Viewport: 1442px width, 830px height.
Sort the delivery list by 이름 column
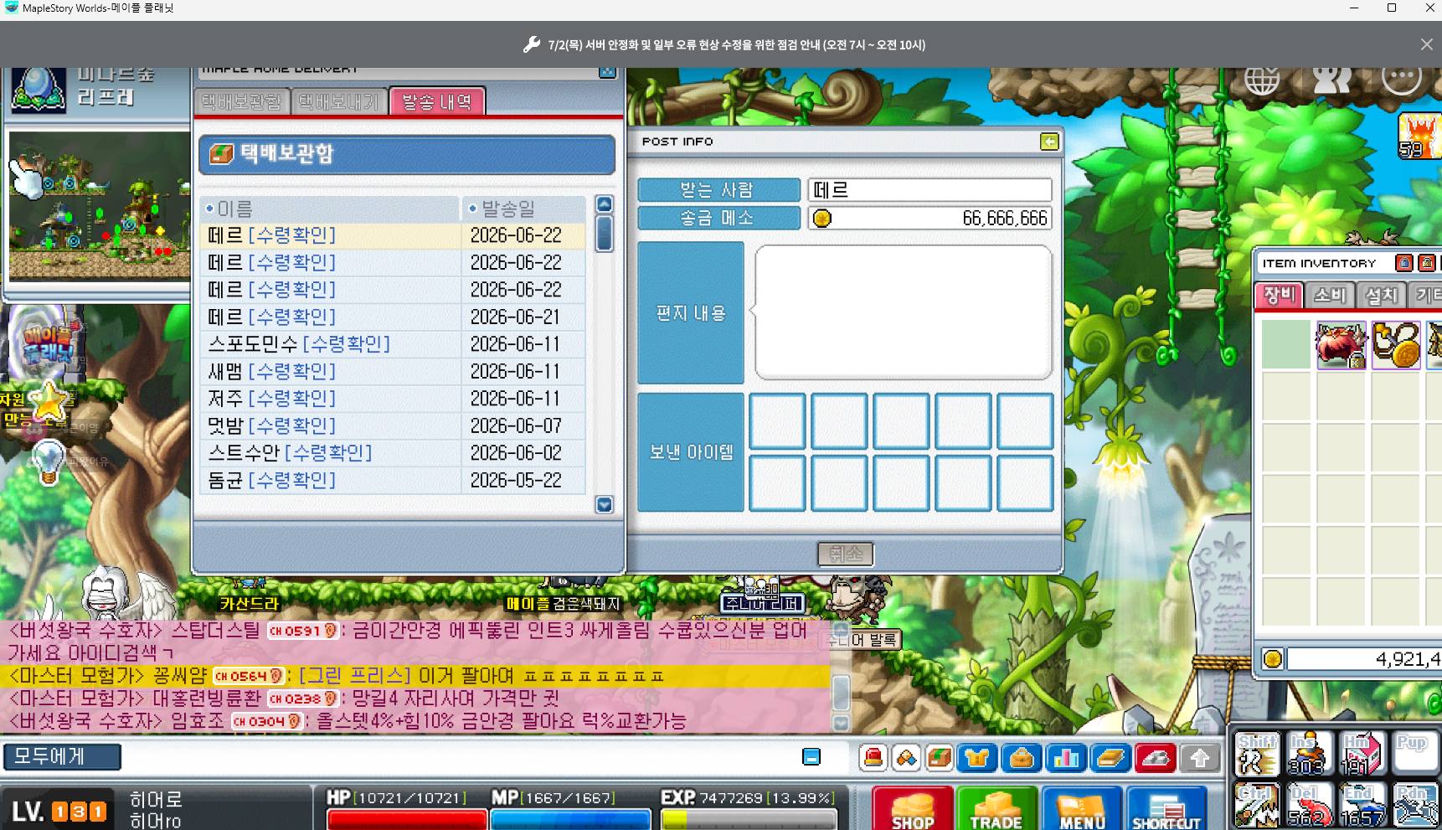[330, 209]
